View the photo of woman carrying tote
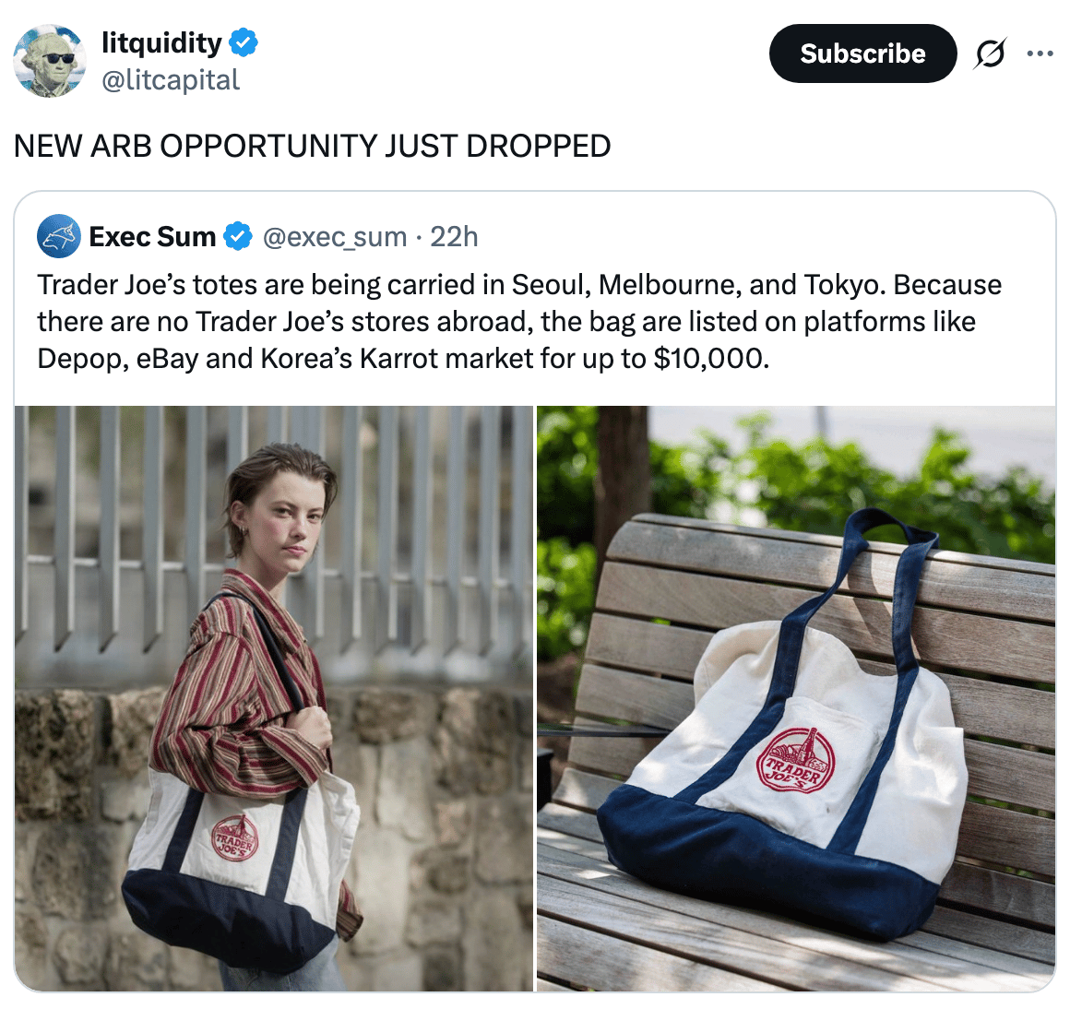This screenshot has height=1009, width=1070. click(x=274, y=698)
